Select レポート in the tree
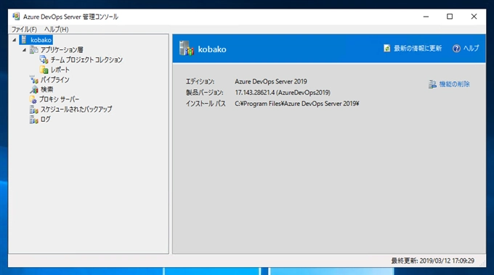Screen dimensions: 494x275 click(x=60, y=70)
